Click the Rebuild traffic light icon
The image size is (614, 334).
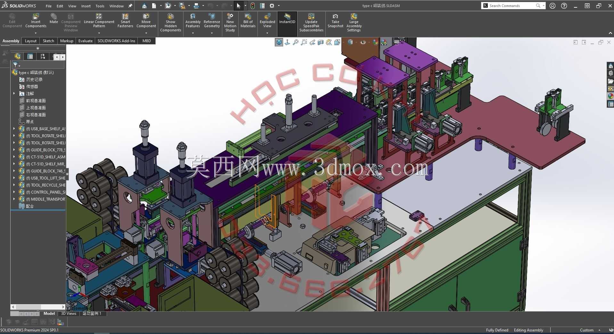pyautogui.click(x=253, y=6)
